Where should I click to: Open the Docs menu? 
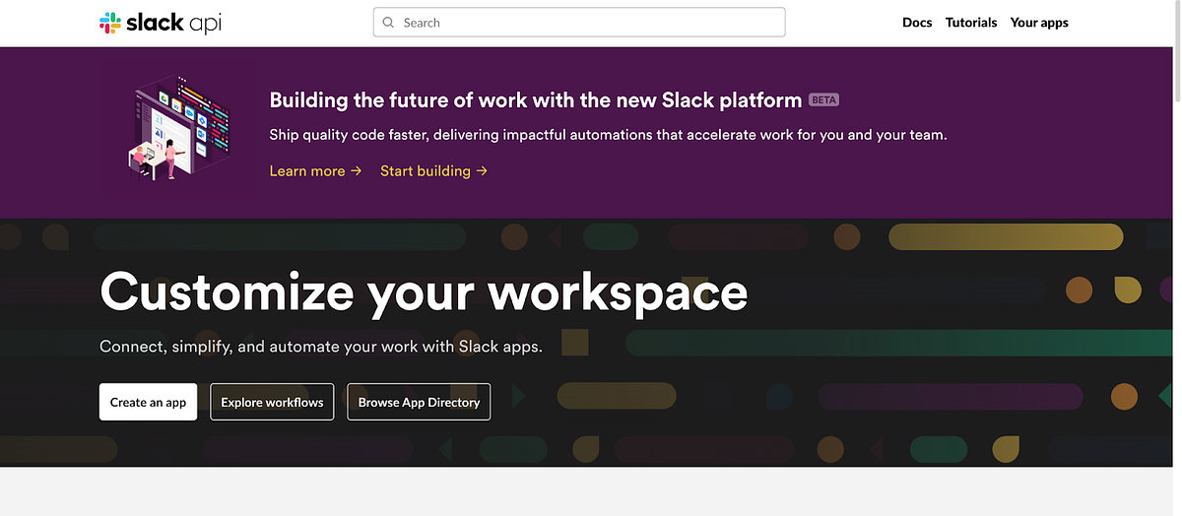point(917,23)
